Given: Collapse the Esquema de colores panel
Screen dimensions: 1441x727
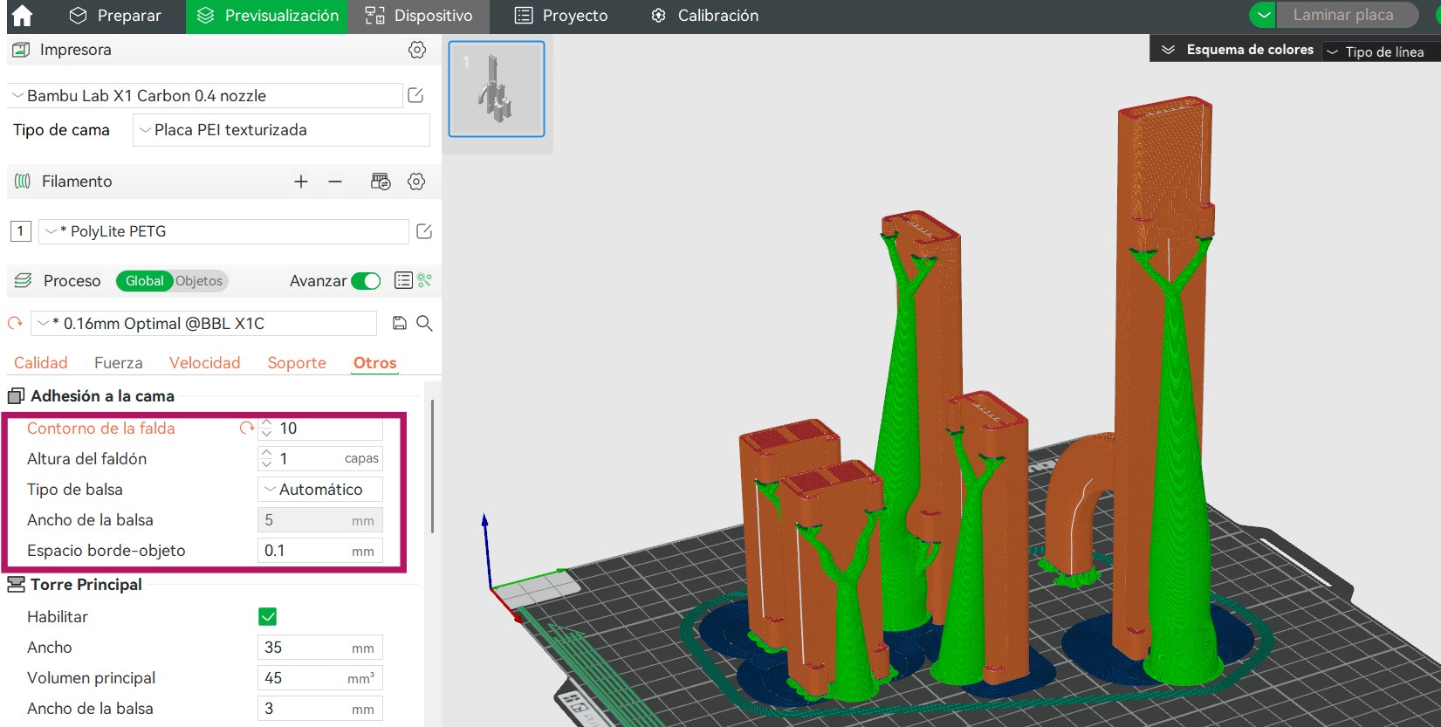Looking at the screenshot, I should (x=1168, y=50).
